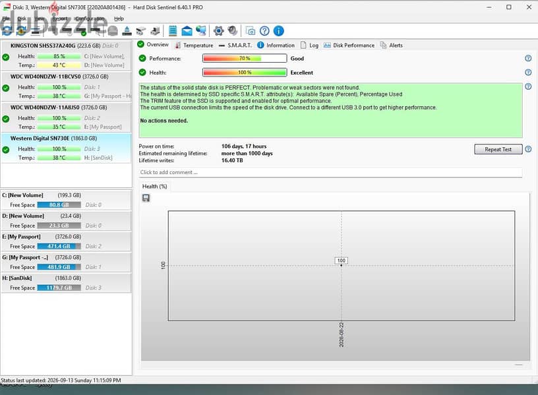Select the Western Digital SN730E disk
The height and width of the screenshot is (395, 538).
click(66, 148)
